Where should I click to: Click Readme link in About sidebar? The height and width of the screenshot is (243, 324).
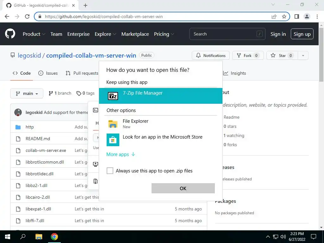231,117
